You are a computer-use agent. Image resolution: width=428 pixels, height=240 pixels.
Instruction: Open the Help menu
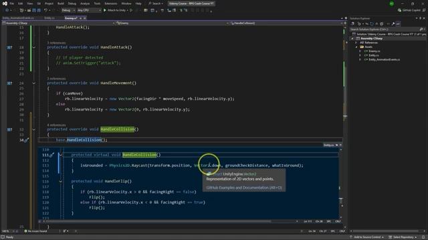tap(138, 3)
